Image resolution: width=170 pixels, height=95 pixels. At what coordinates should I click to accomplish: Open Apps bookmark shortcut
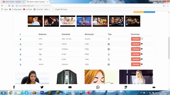point(5,9)
